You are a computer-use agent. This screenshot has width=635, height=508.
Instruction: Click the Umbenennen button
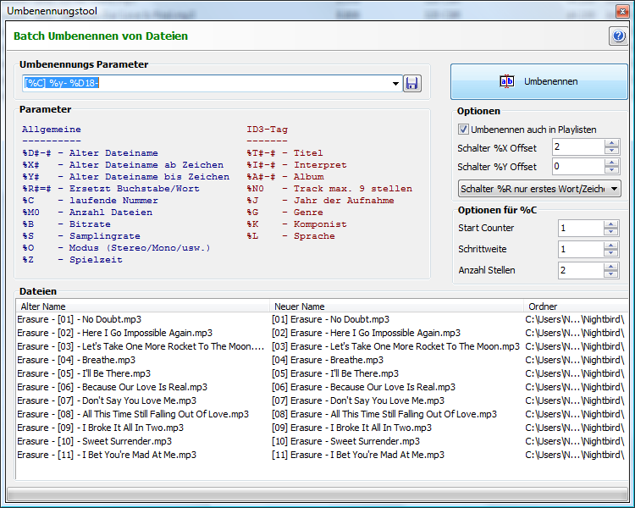538,81
